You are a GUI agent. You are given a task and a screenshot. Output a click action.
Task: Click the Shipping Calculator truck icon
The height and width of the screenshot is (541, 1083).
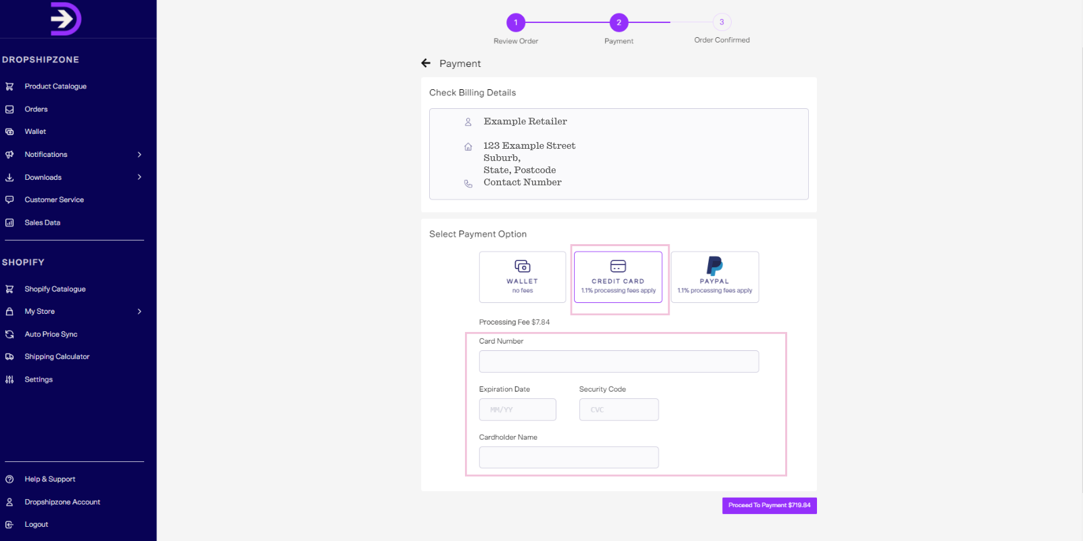pyautogui.click(x=9, y=357)
